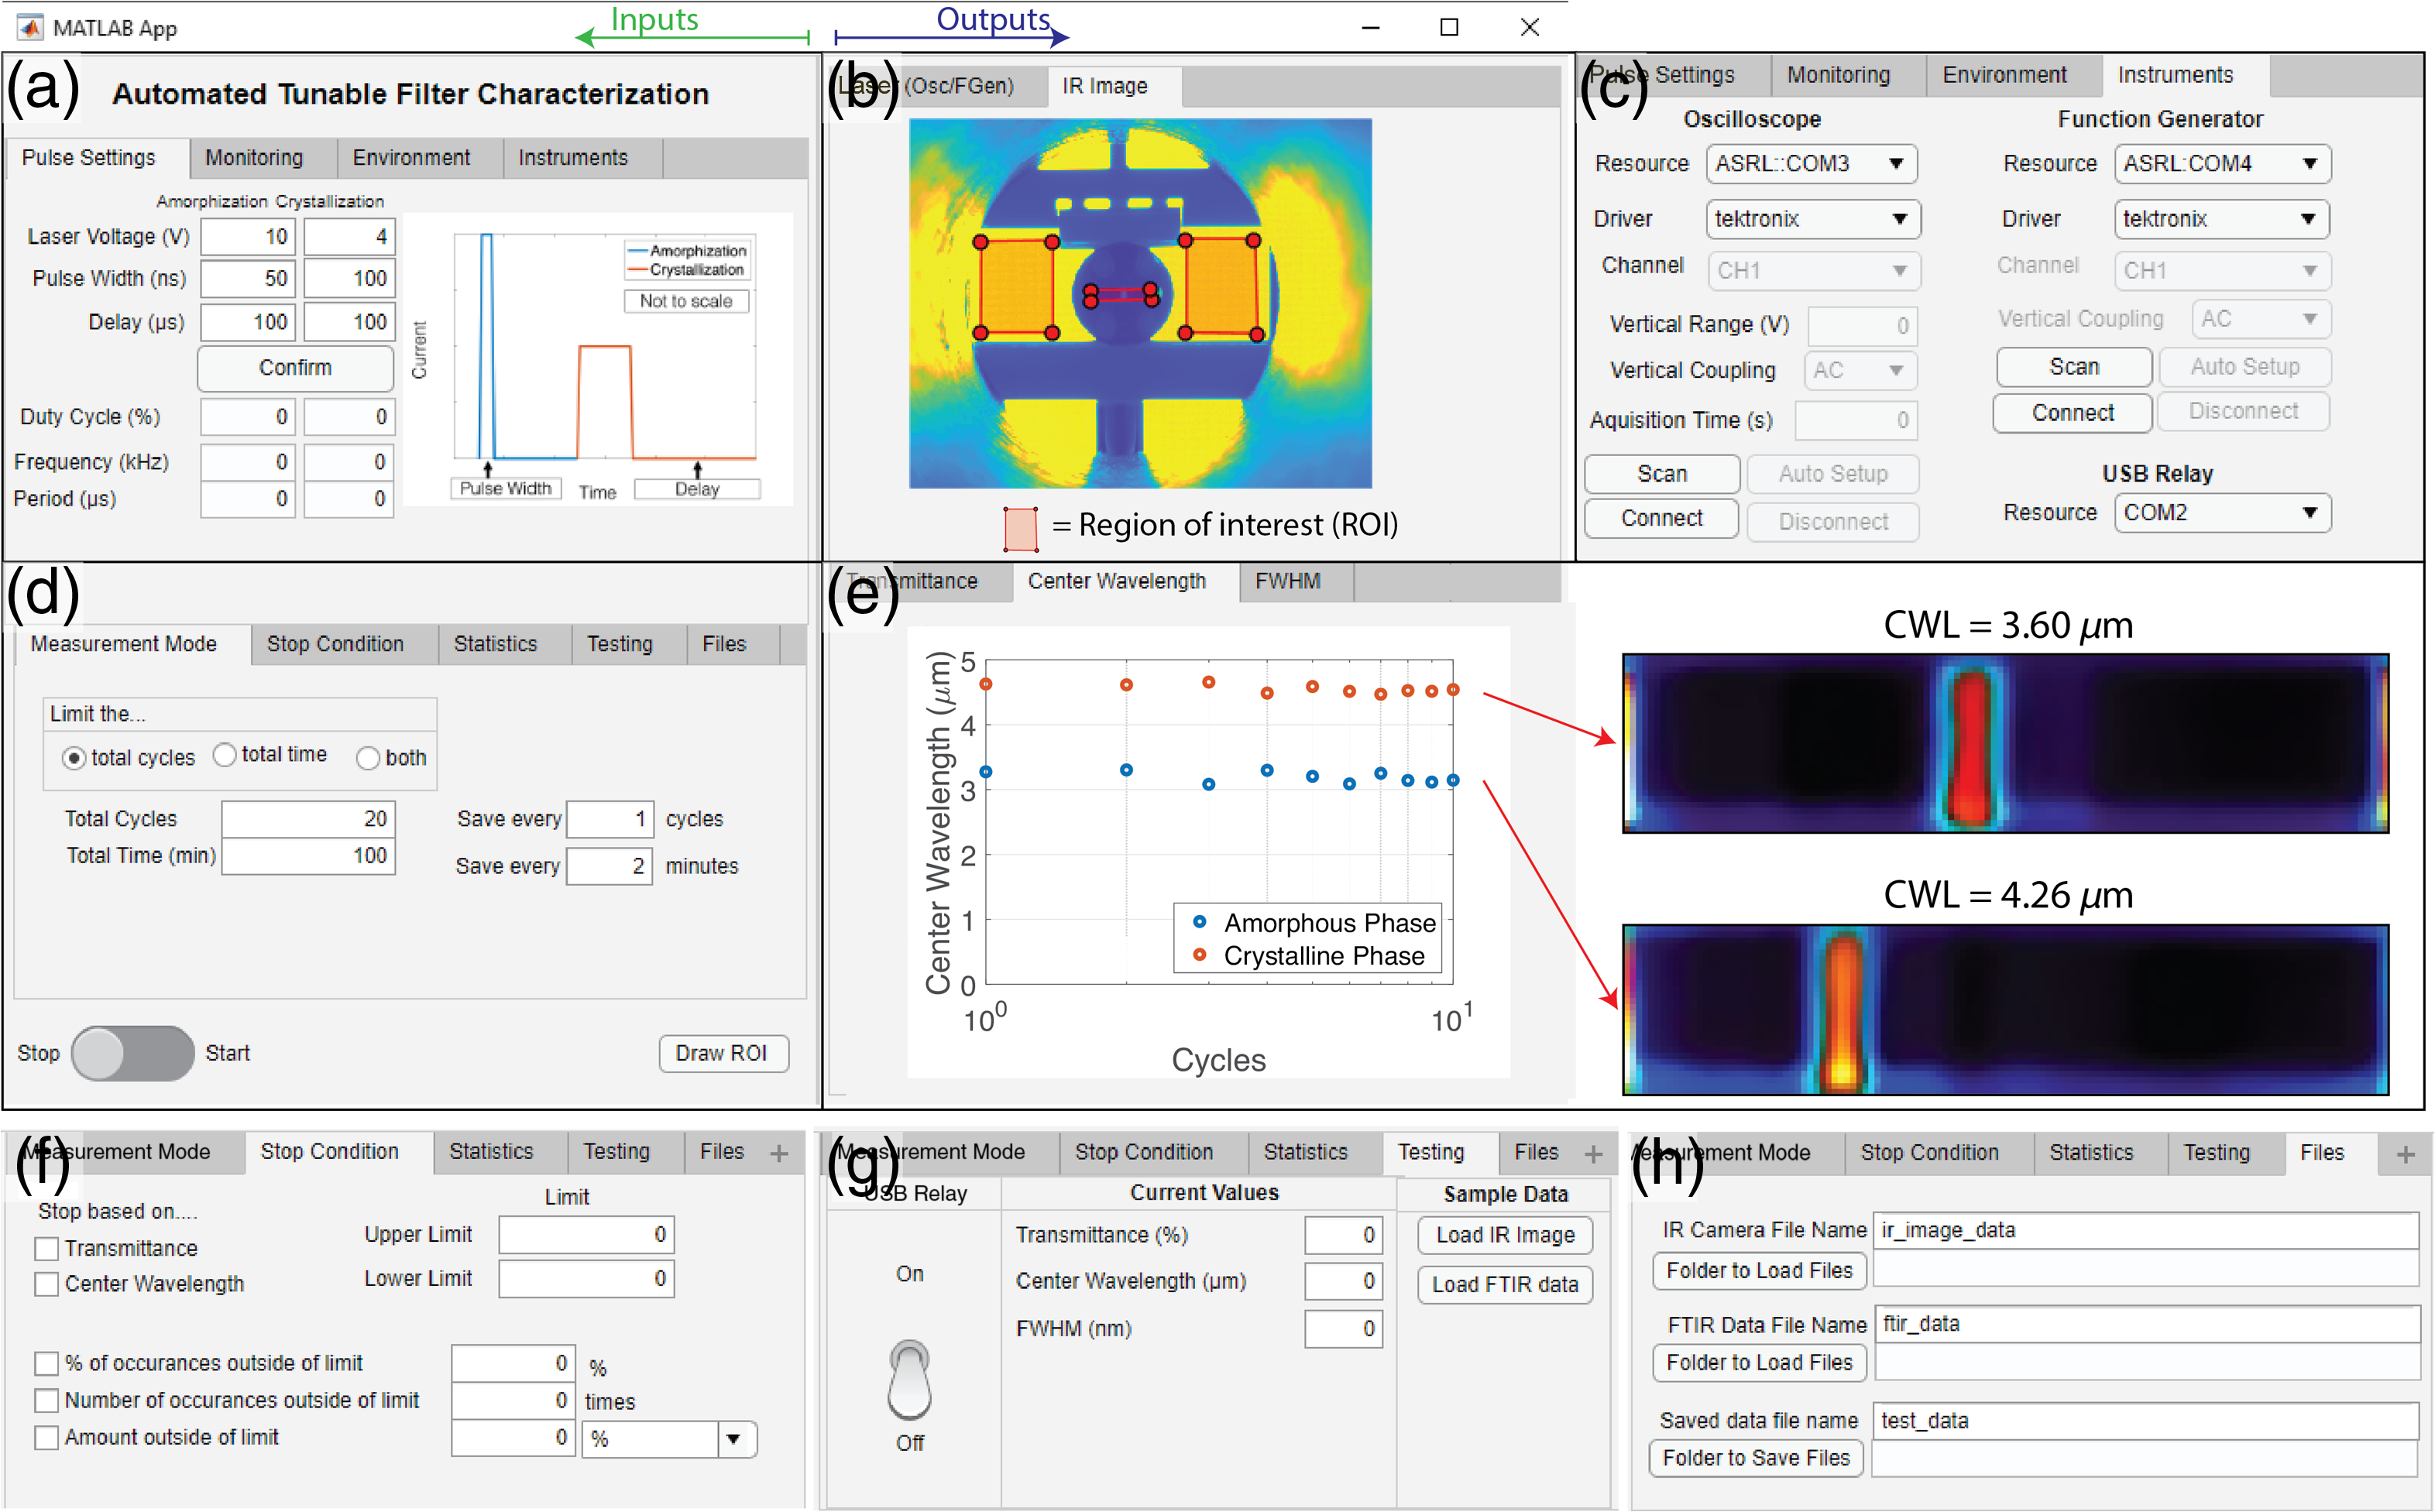
Task: Open Function Generator Channel CH1 dropdown
Action: tap(2223, 271)
